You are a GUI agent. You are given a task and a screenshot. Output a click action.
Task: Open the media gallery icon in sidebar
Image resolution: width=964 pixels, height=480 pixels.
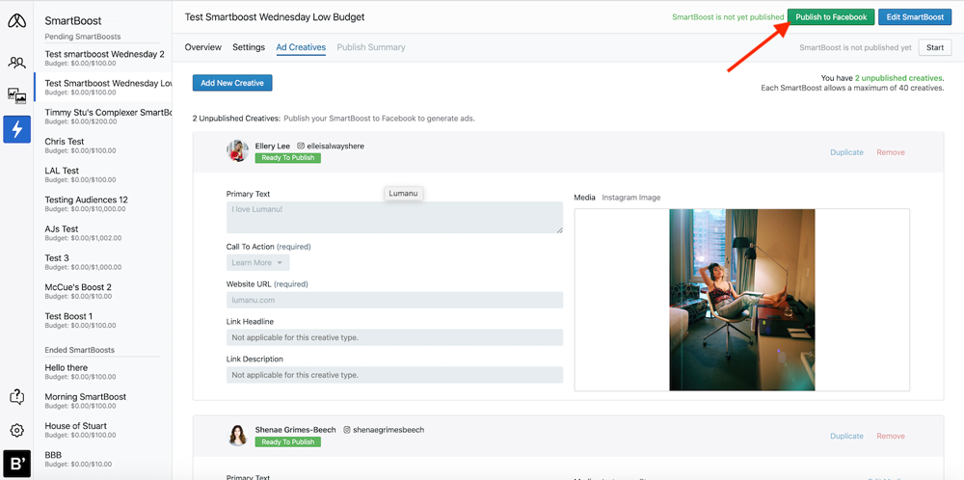[16, 95]
